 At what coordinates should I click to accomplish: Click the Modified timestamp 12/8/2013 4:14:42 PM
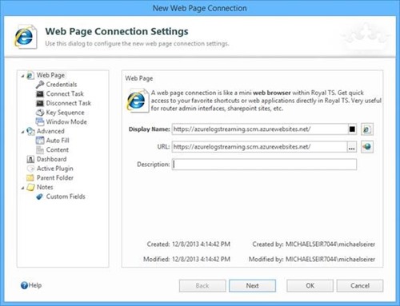tap(202, 259)
